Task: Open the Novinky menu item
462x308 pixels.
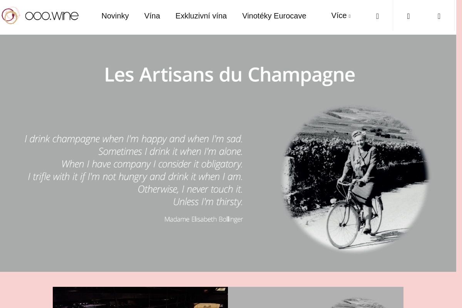Action: point(115,16)
